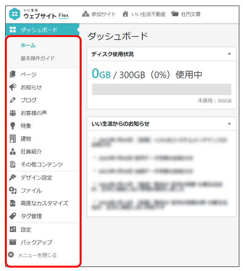This screenshot has height=271, width=243.
Task: Click the タグ管理 tag icon
Action: coord(12,216)
